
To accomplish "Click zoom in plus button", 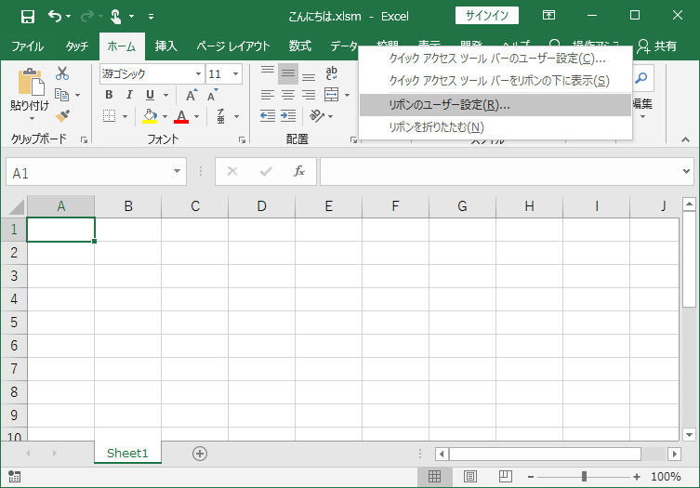I will [637, 477].
